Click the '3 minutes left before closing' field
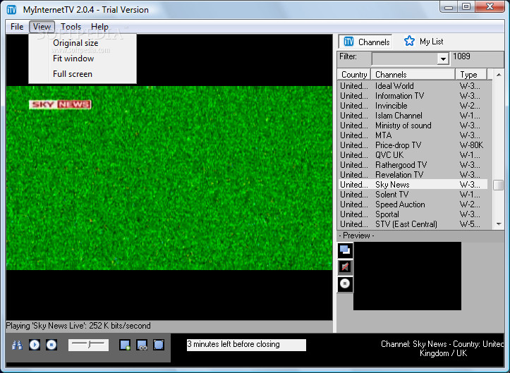The height and width of the screenshot is (373, 510). click(246, 345)
